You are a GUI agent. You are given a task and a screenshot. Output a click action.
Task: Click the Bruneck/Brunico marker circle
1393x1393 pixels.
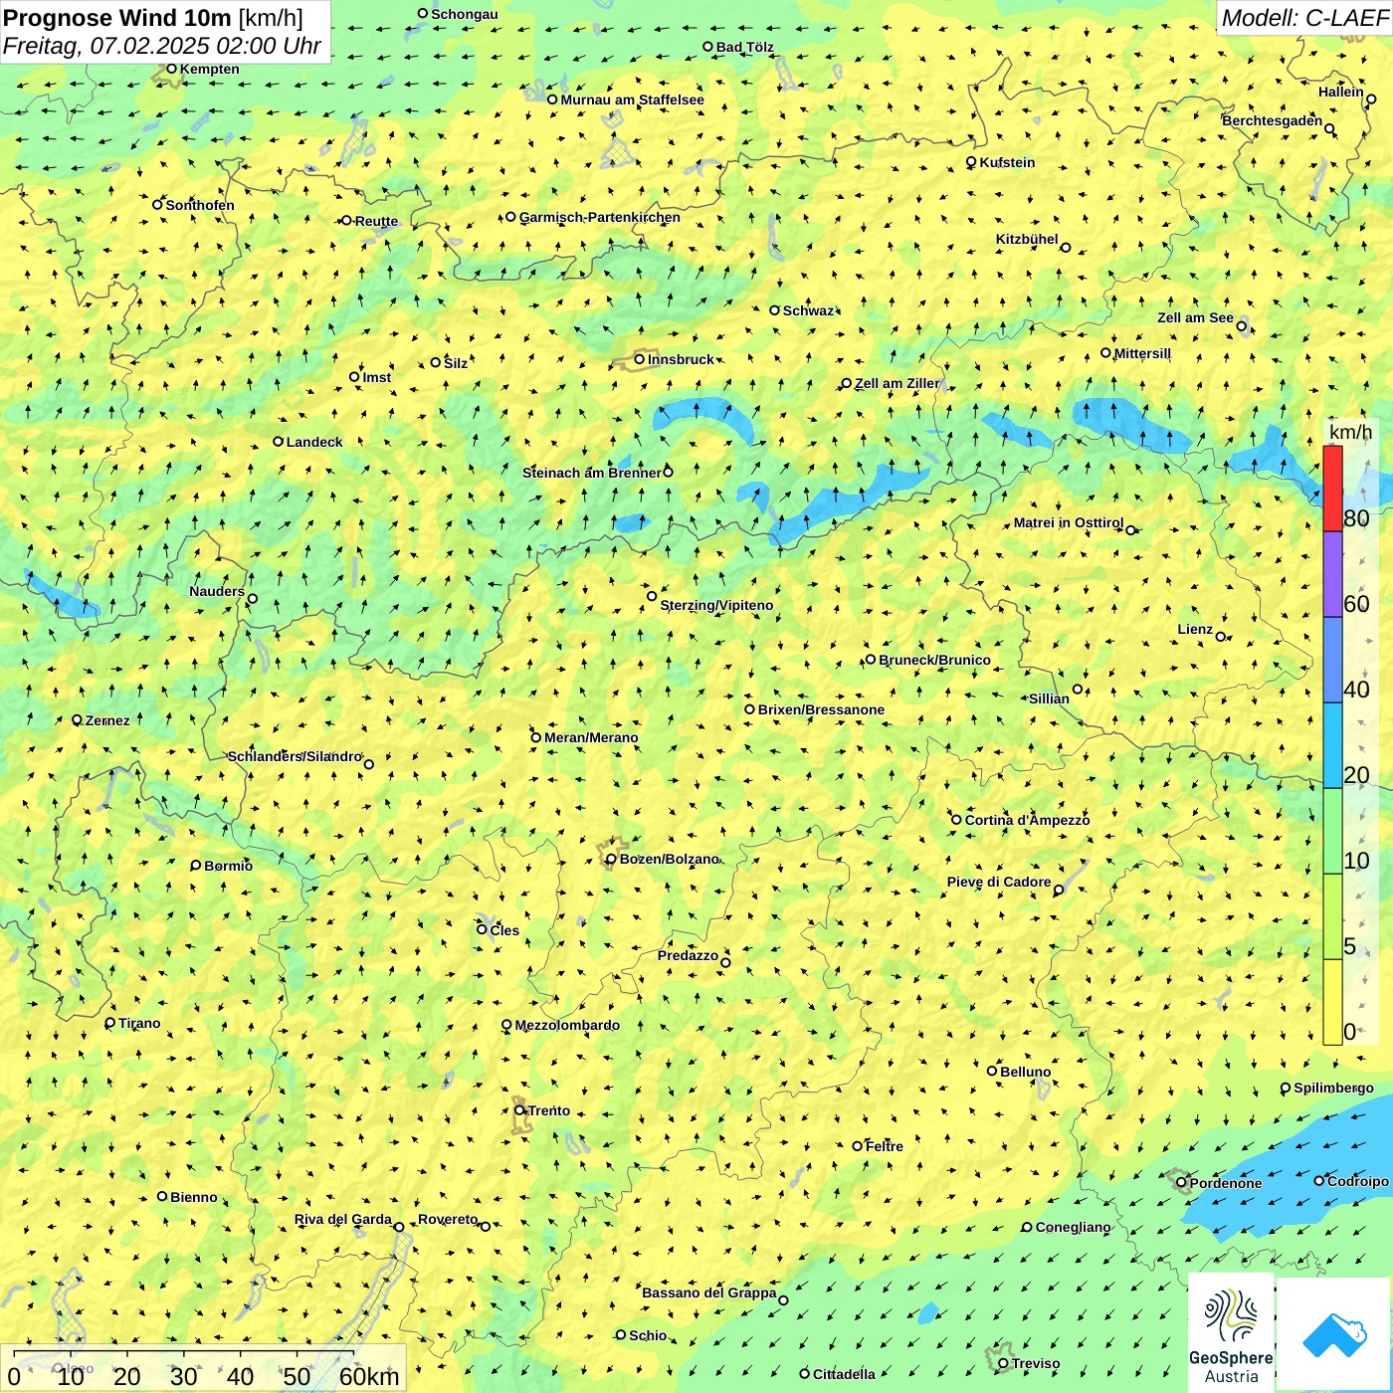(871, 660)
